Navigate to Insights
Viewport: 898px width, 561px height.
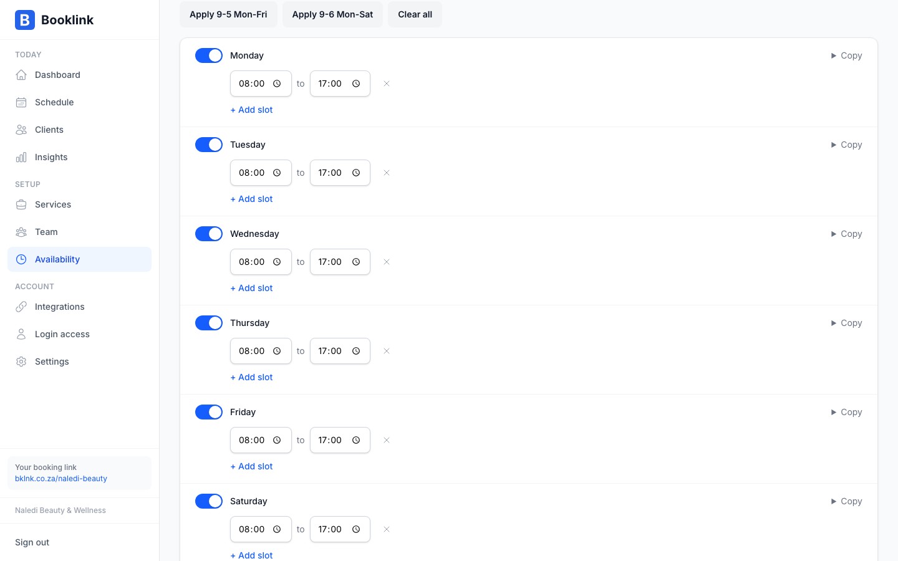coord(79,157)
